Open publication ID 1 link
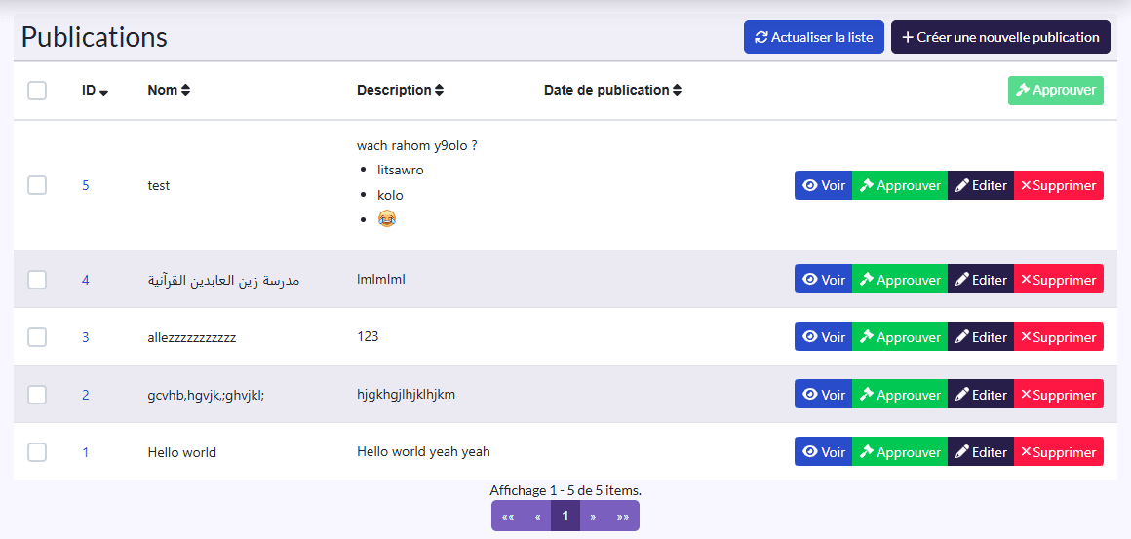This screenshot has width=1131, height=539. [x=86, y=452]
